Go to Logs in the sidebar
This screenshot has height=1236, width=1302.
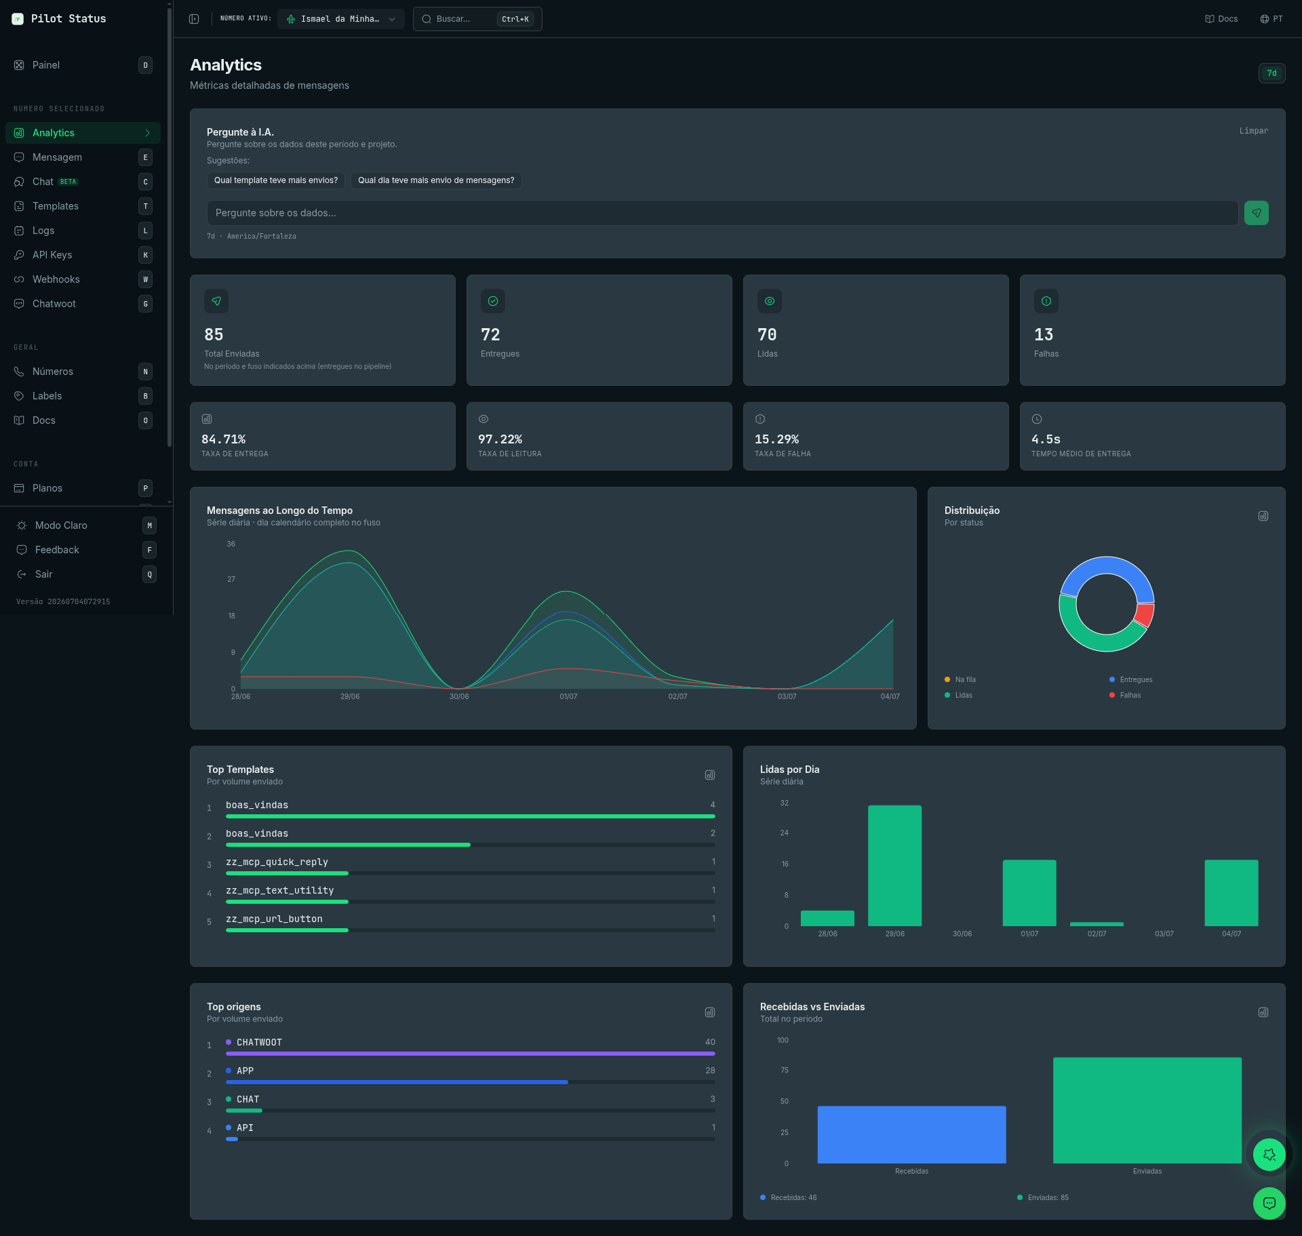click(x=83, y=231)
